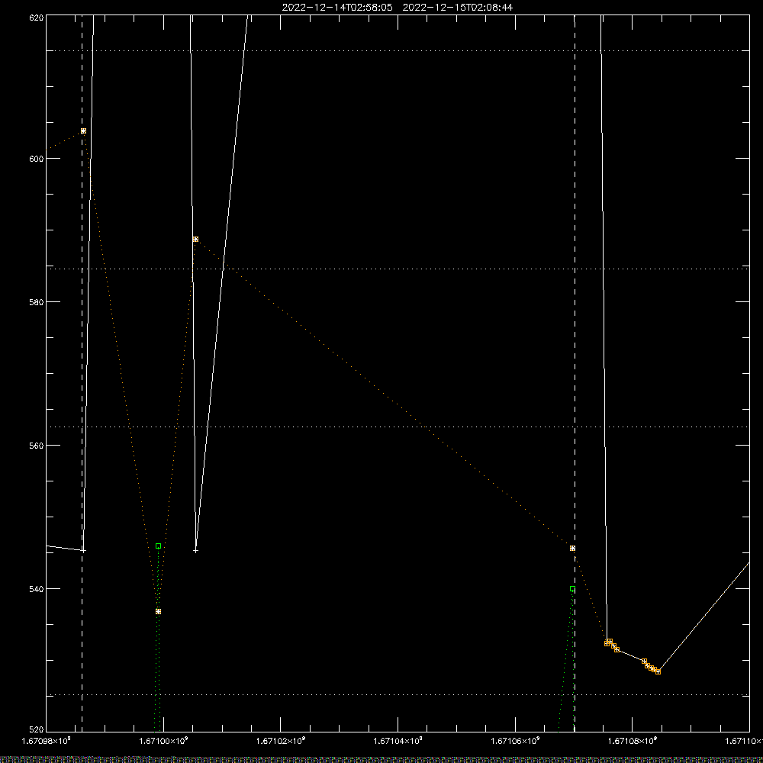Click white plus marker on the left dashed line
763x763 pixels.
pyautogui.click(x=83, y=551)
